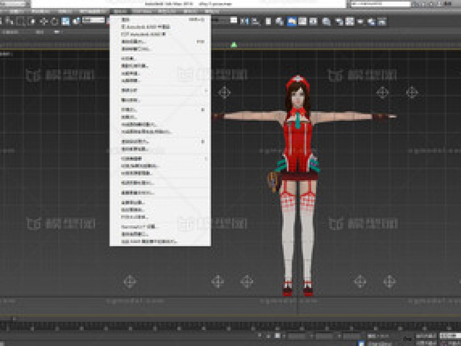The image size is (461, 346).
Task: Select the Rectangular Selection Region tool
Action: point(20,21)
